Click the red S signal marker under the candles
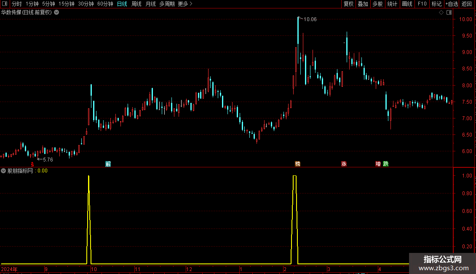Image resolution: width=476 pixels, height=274 pixels. pyautogui.click(x=32, y=164)
